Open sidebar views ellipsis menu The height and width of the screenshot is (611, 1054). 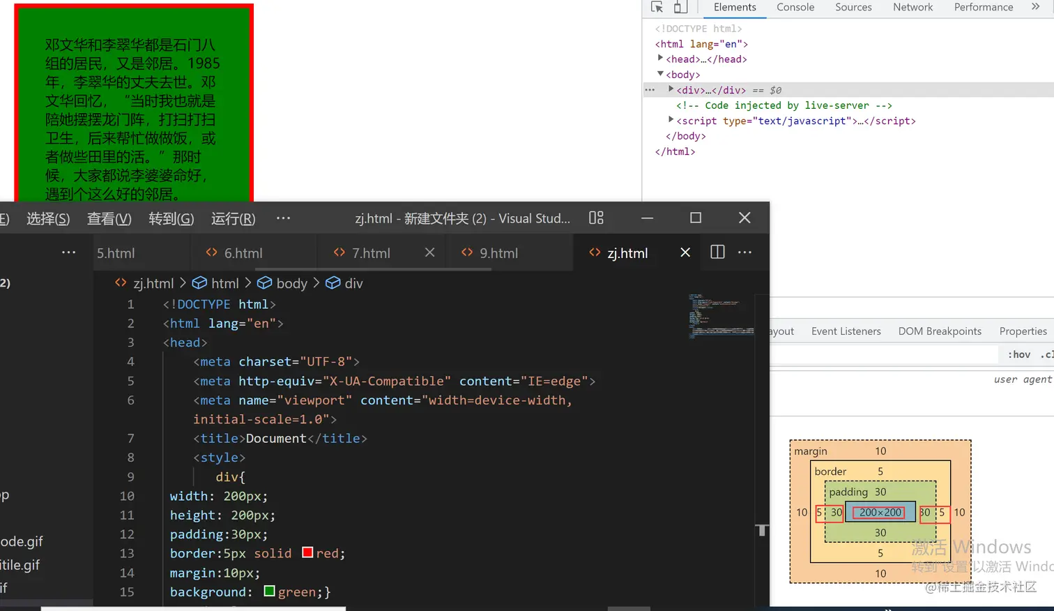point(68,252)
